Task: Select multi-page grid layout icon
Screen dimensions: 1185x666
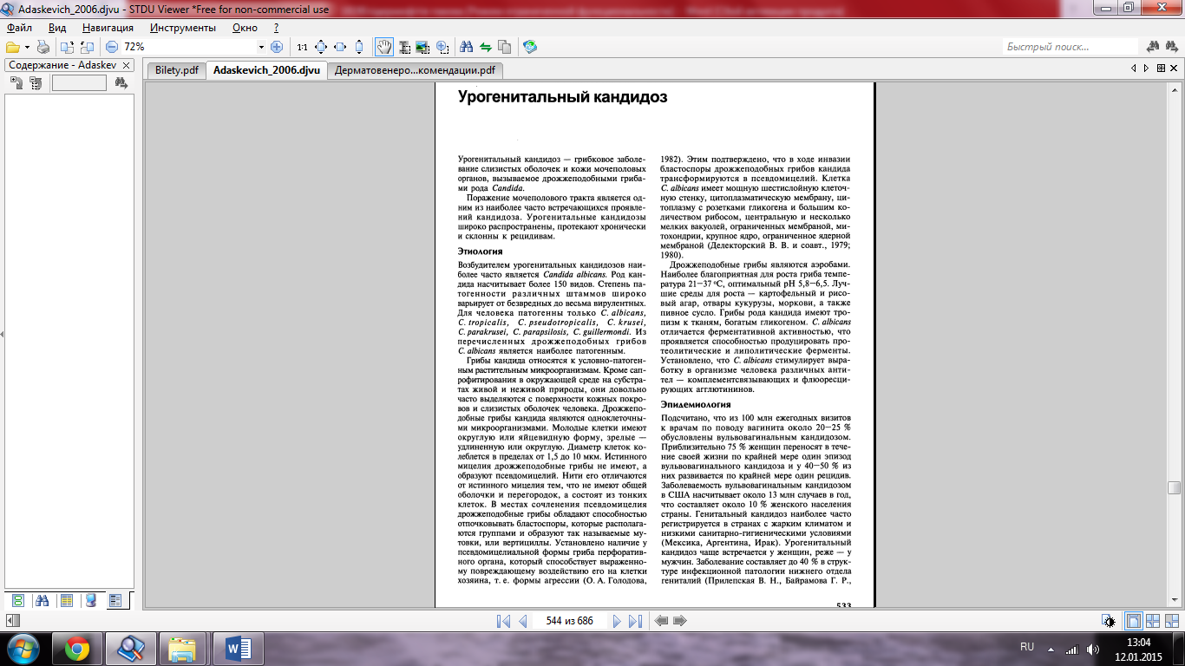Action: click(1172, 621)
